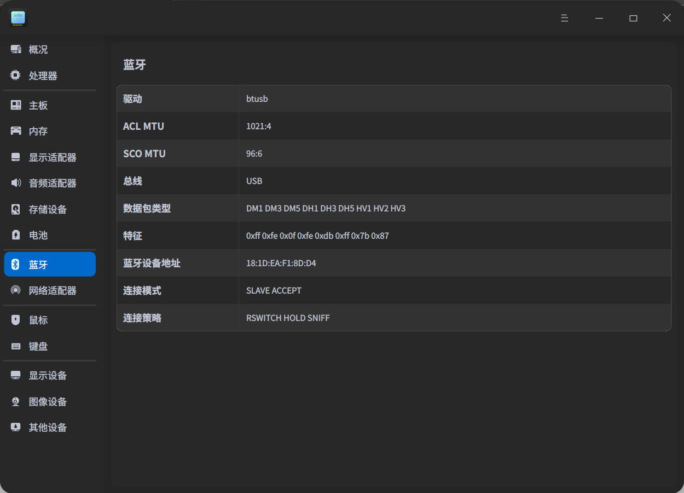
Task: Click the 数据包类型 packet type row
Action: coord(394,208)
